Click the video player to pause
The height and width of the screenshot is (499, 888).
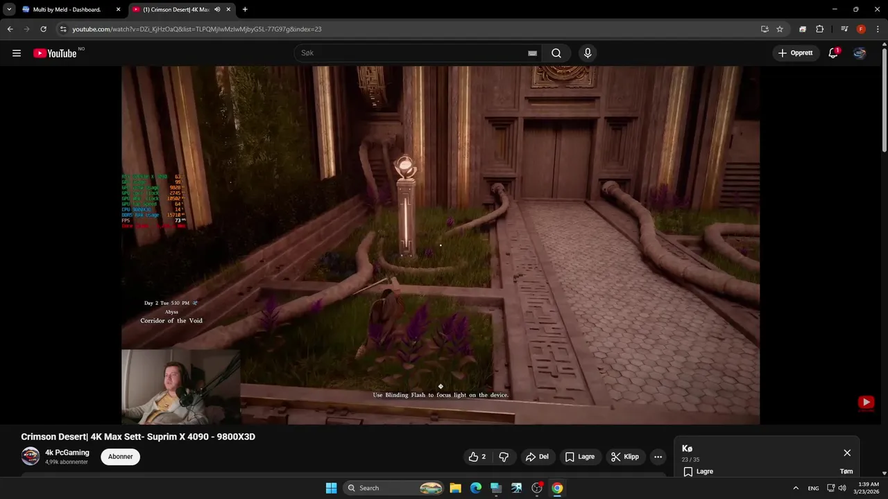click(441, 245)
